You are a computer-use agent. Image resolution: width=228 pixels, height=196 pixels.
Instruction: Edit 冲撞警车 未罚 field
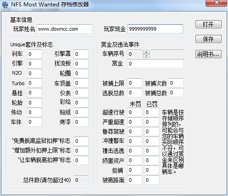(135, 141)
